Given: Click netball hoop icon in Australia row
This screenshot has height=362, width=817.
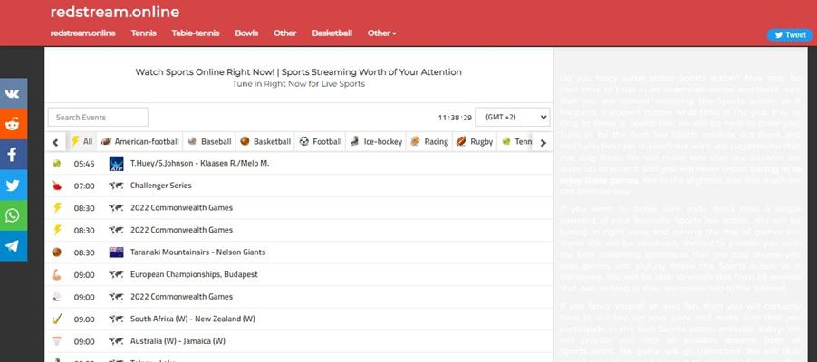Looking at the screenshot, I should [57, 341].
